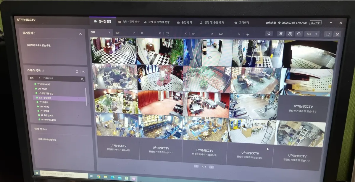Open the 감지 및 카메라 현황 tab

point(157,22)
